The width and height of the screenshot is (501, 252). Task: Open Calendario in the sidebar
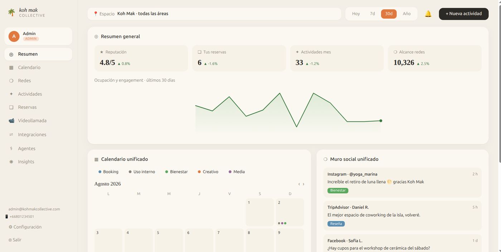click(38, 68)
